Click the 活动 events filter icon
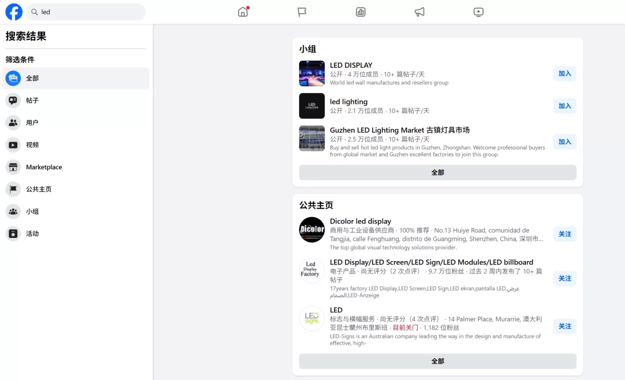The width and height of the screenshot is (625, 380). pyautogui.click(x=13, y=233)
